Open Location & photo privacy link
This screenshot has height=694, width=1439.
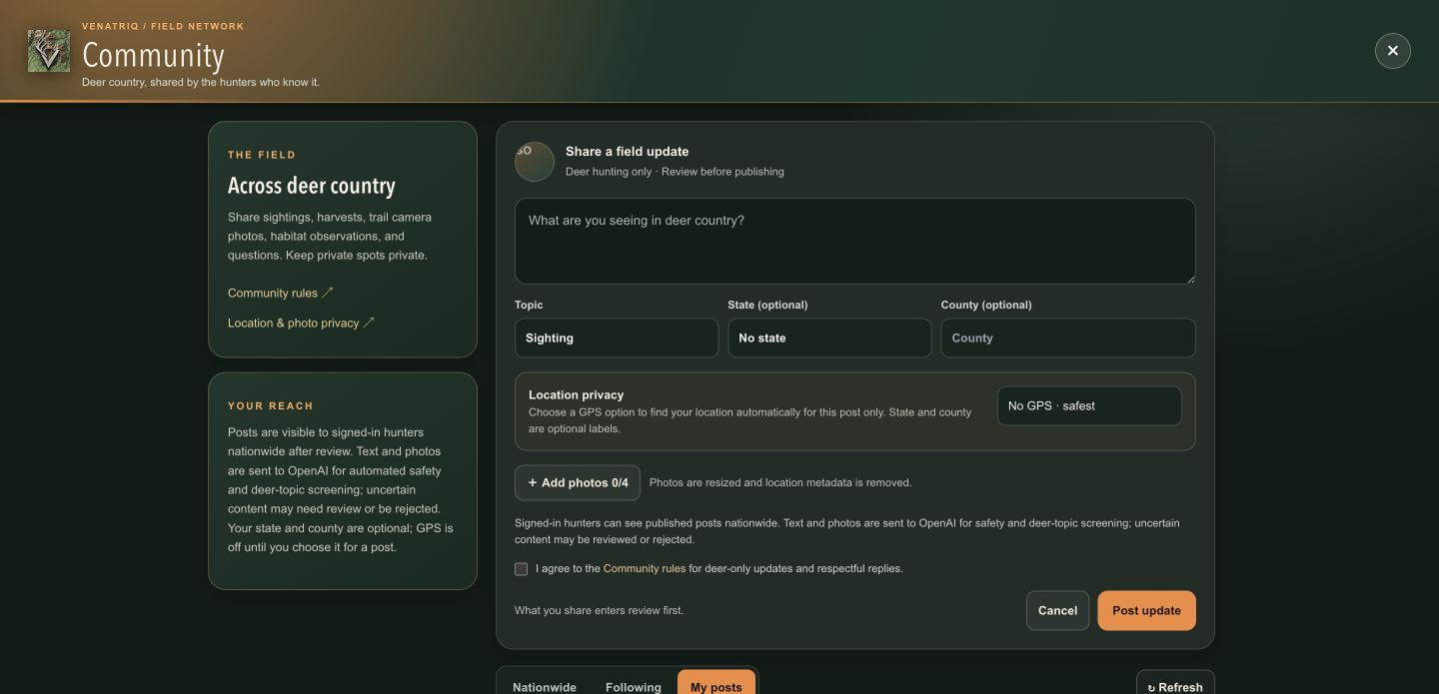pos(301,323)
